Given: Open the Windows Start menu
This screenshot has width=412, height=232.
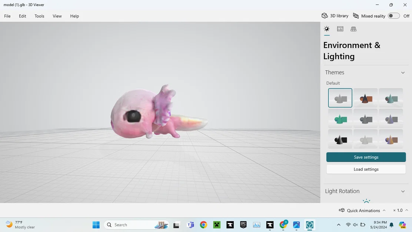Looking at the screenshot, I should click(96, 225).
